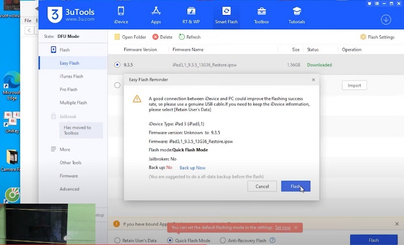Open the RT & WP section
404x245 pixels.
coord(191,16)
